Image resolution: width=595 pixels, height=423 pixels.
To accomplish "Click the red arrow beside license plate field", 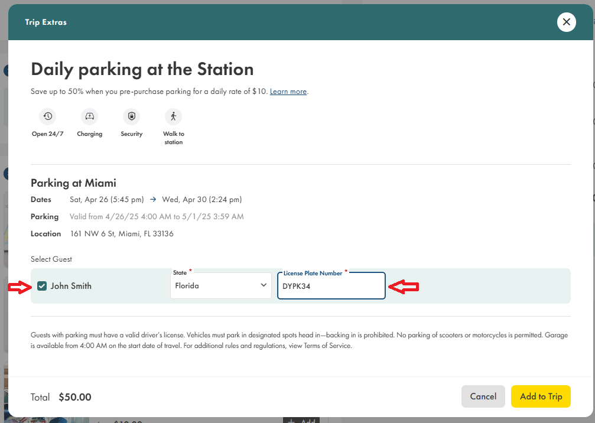I will [x=404, y=287].
